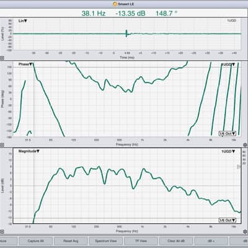The width and height of the screenshot is (248, 248).
Task: Click the Phase plot Frequency (Hz) label
Action: point(127,144)
